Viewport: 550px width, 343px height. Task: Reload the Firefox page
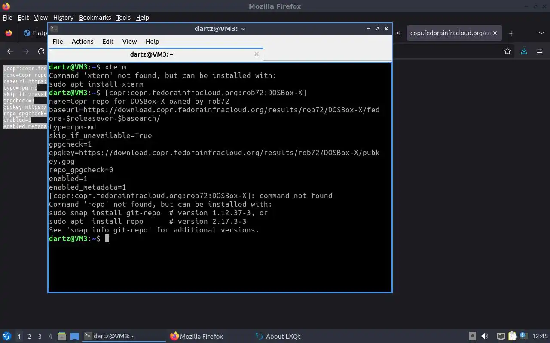(41, 51)
